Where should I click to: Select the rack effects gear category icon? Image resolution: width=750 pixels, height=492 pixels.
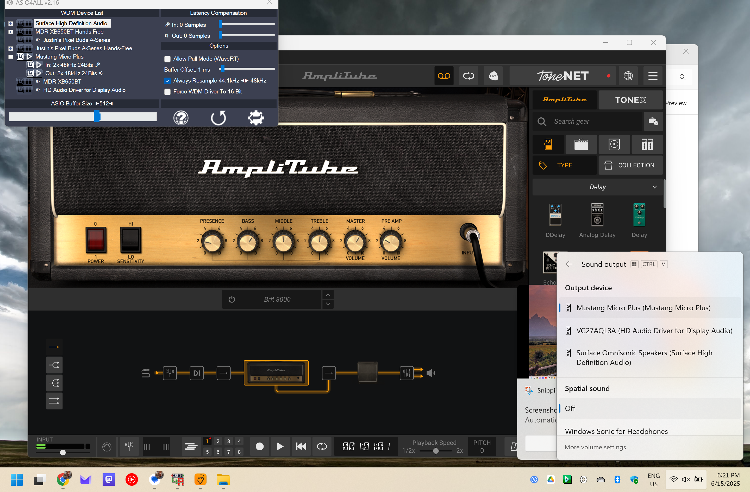pos(647,144)
